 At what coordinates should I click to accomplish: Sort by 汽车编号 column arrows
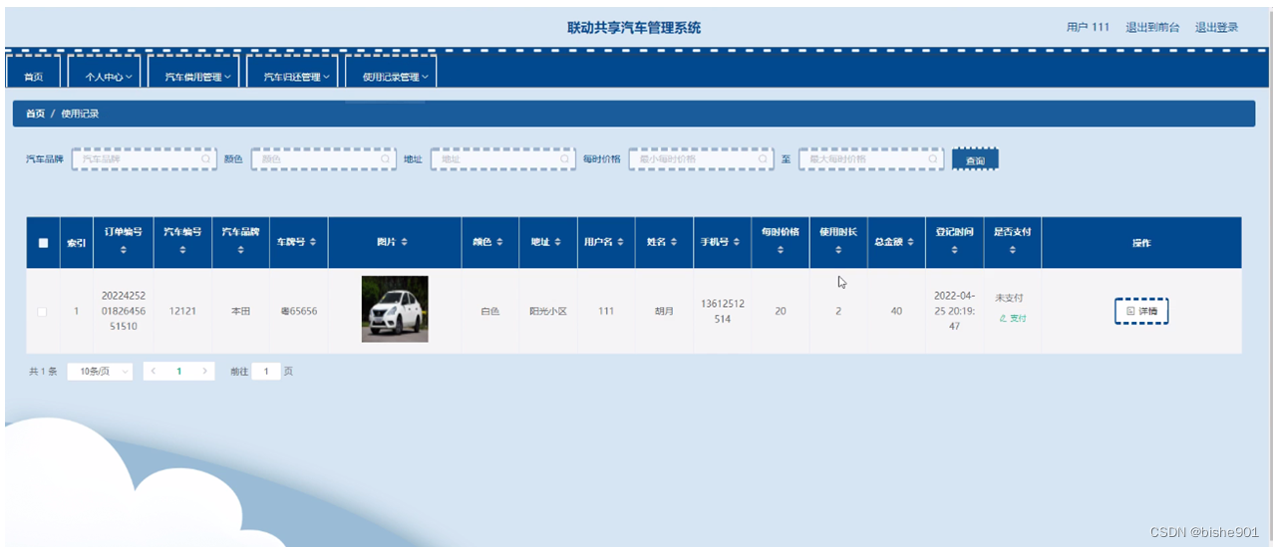point(182,251)
